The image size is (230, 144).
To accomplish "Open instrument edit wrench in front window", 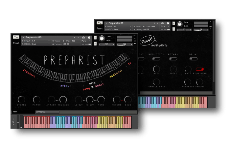I will click(x=16, y=37).
